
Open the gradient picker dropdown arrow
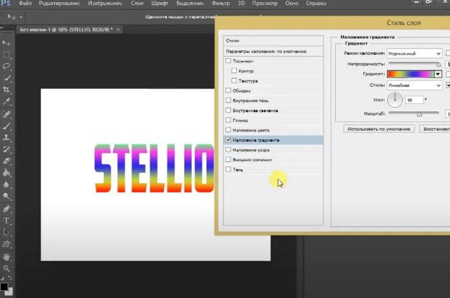[438, 74]
